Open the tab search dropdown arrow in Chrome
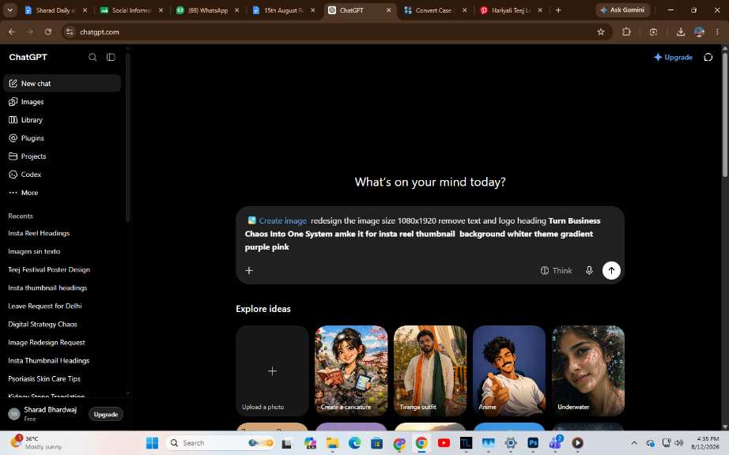 [9, 9]
